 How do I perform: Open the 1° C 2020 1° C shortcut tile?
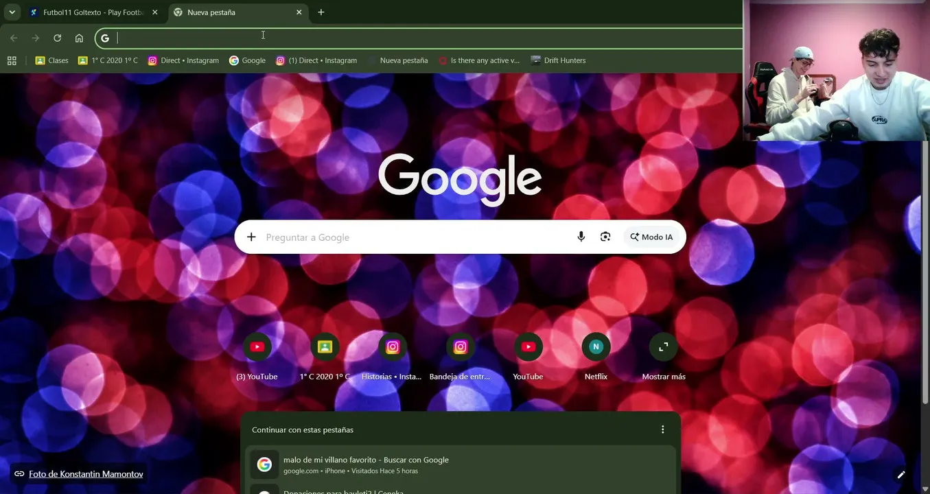click(325, 357)
